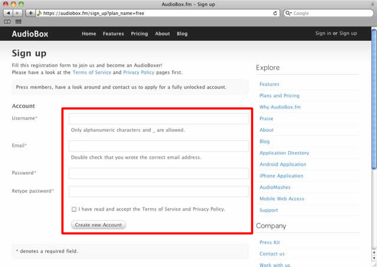Click the Safari forward arrow button
Image resolution: width=377 pixels, height=267 pixels.
(x=18, y=13)
